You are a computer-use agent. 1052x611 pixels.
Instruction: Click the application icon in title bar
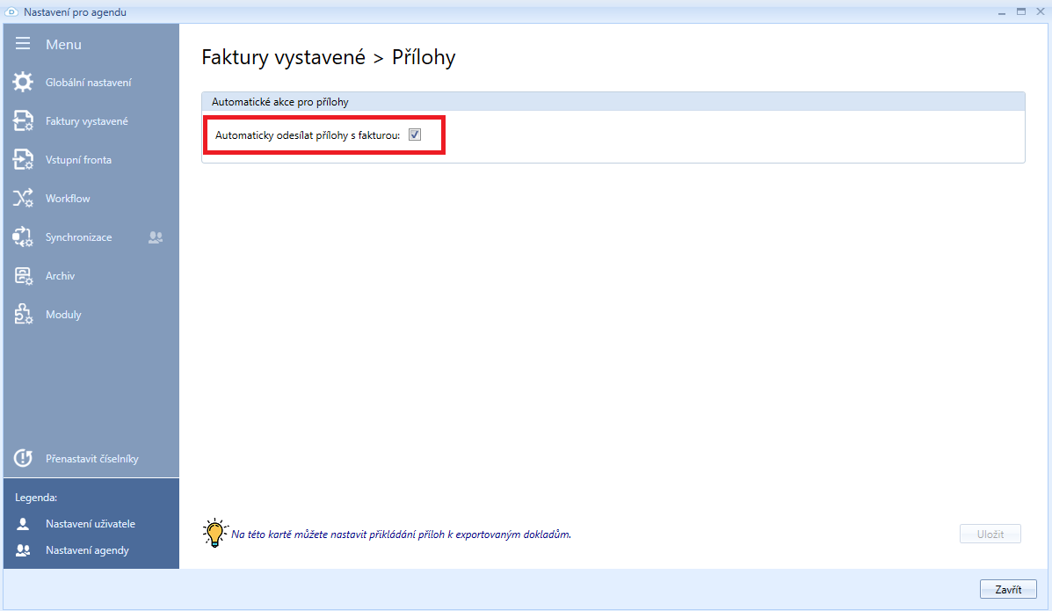pyautogui.click(x=11, y=11)
